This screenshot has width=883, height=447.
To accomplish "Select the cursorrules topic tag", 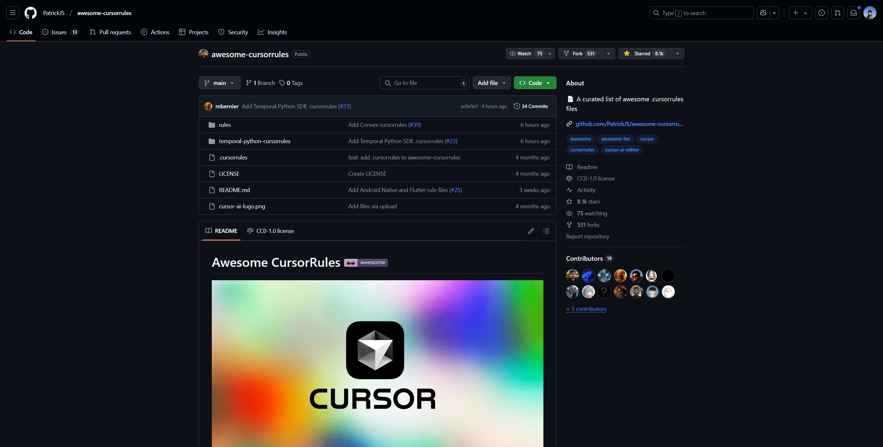I will (582, 150).
